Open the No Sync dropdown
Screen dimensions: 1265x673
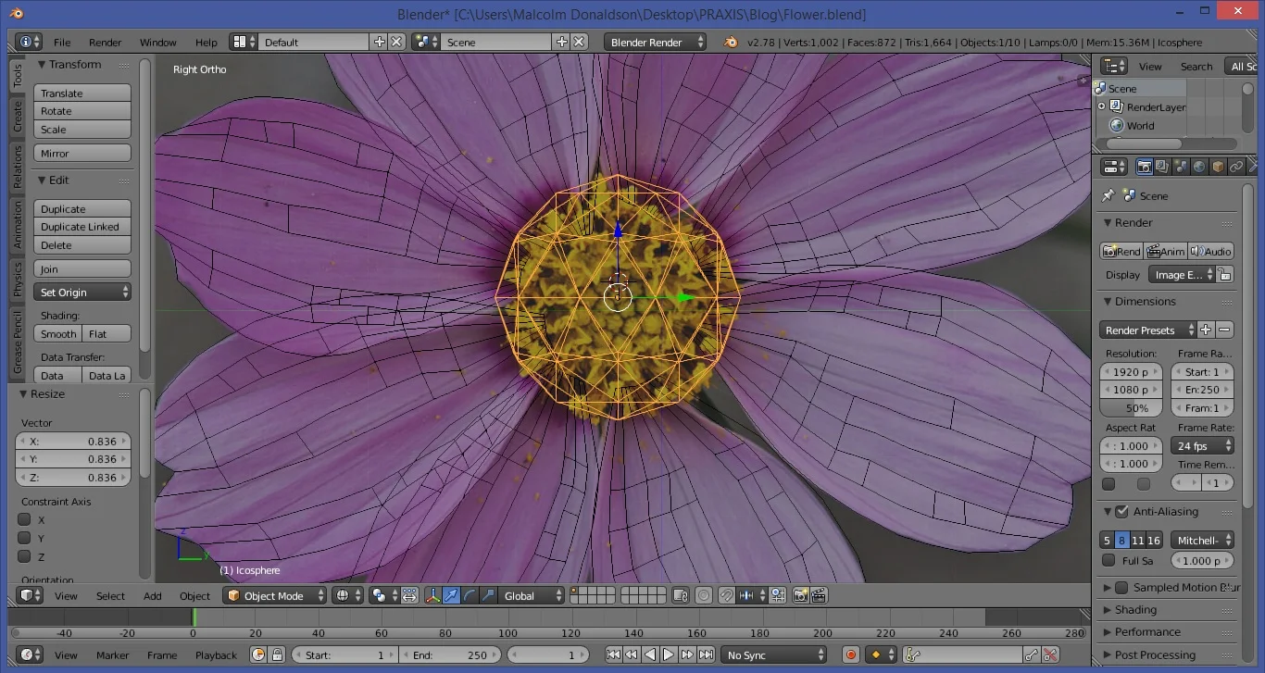(774, 654)
